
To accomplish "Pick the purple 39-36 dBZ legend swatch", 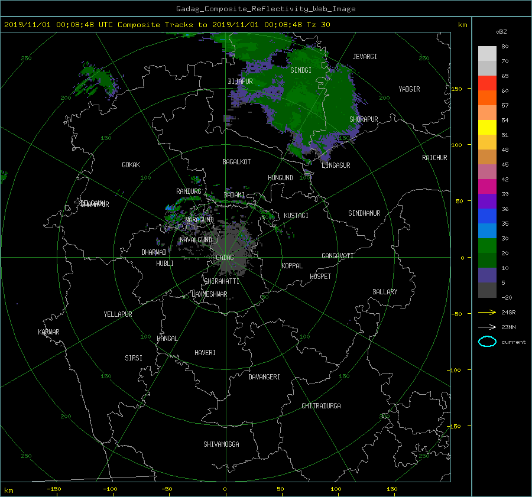I will click(487, 201).
